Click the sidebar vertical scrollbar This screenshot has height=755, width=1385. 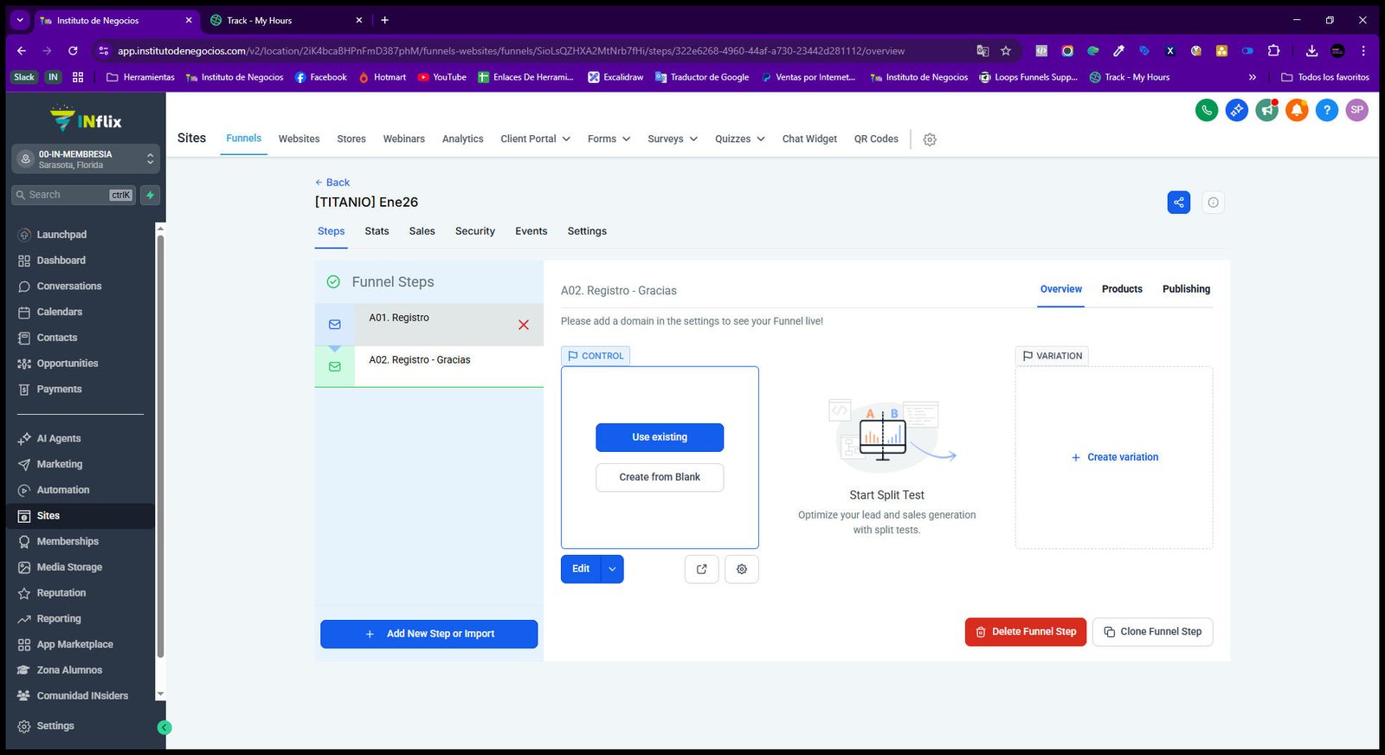pyautogui.click(x=160, y=446)
